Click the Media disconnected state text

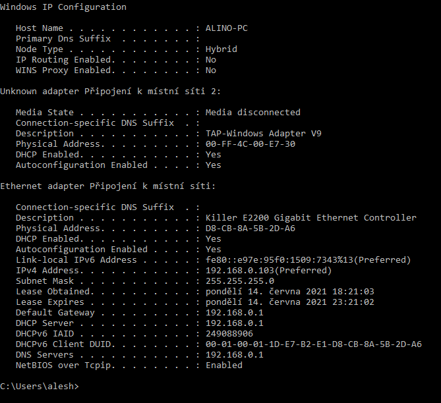[x=252, y=113]
